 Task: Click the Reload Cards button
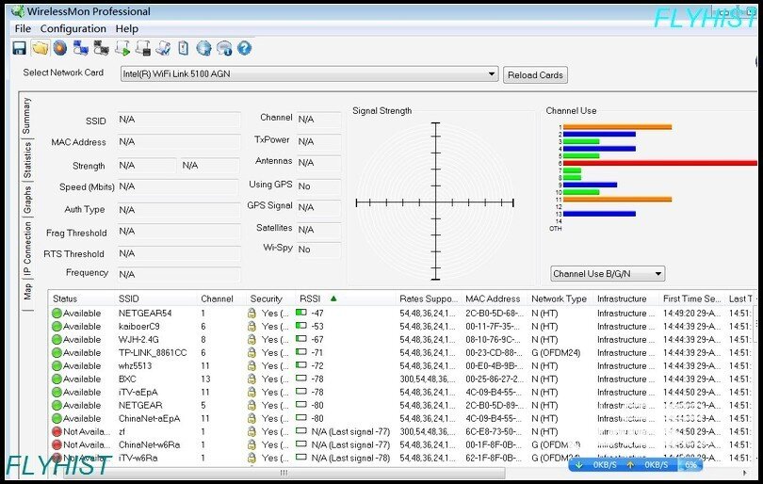[535, 75]
